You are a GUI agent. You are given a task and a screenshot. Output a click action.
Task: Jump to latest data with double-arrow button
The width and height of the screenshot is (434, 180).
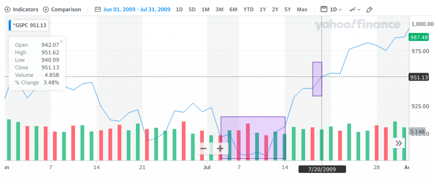pos(398,143)
